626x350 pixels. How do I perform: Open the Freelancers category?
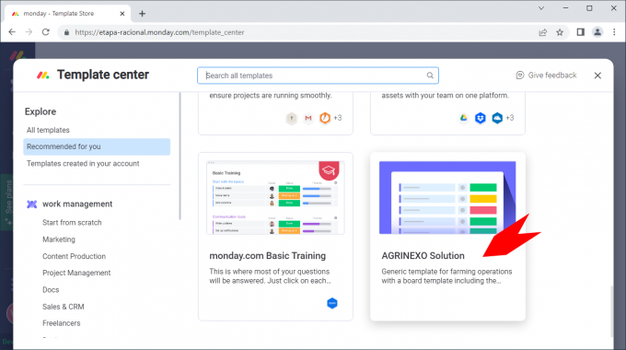[x=61, y=323]
